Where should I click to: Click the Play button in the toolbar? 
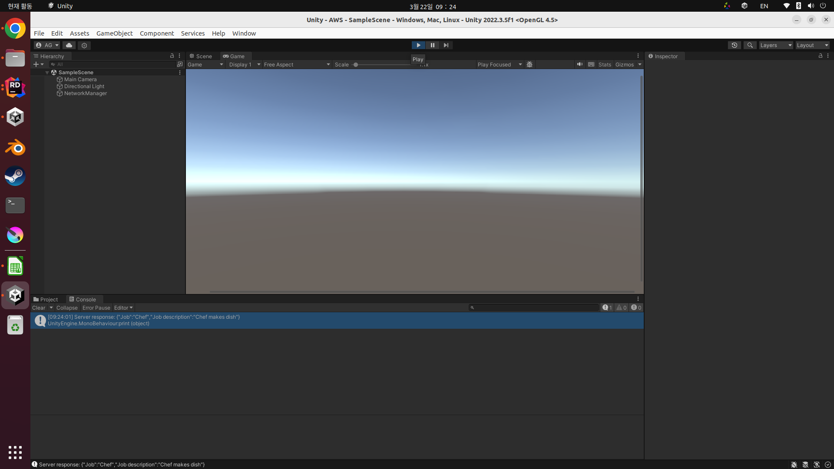click(x=418, y=45)
